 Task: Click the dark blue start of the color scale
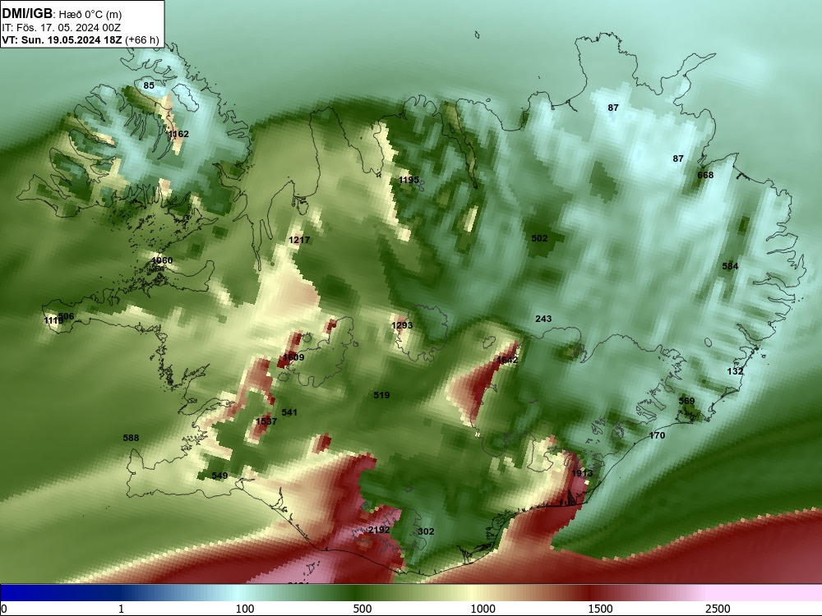(x=31, y=593)
